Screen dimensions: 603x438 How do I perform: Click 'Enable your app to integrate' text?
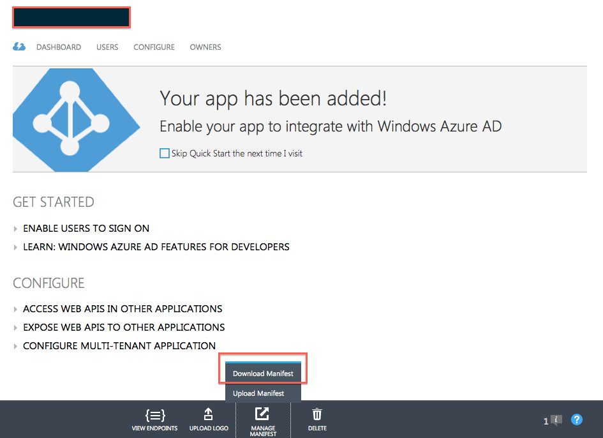click(x=331, y=126)
